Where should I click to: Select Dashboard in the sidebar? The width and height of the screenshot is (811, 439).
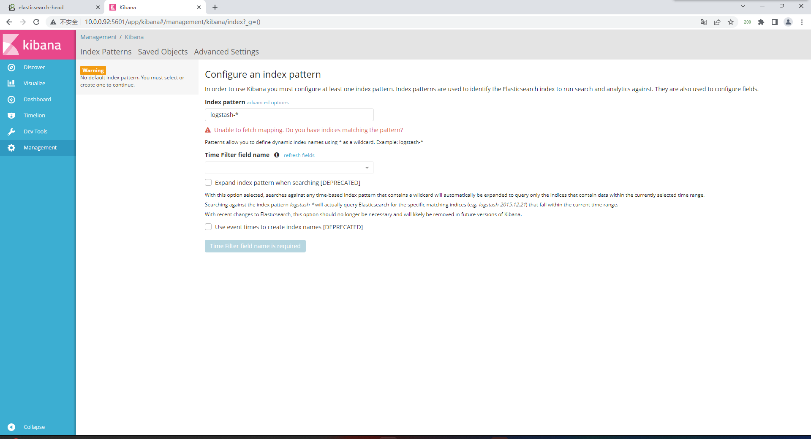click(38, 100)
